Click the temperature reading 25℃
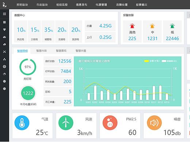 pyautogui.click(x=42, y=133)
